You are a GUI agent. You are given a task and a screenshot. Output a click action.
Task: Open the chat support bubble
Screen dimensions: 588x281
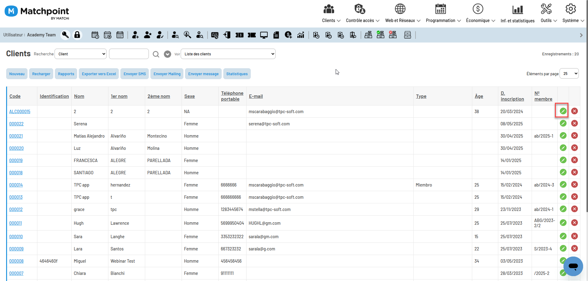(573, 266)
